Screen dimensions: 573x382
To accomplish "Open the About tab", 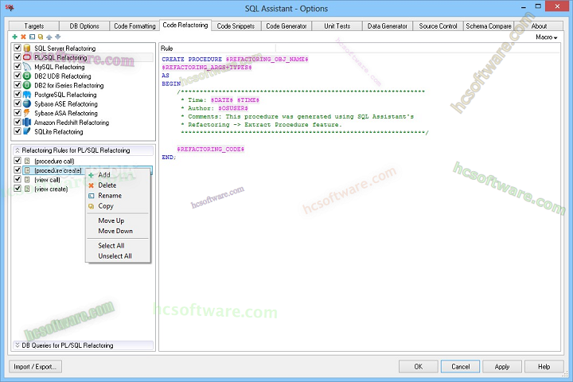I will pos(539,26).
